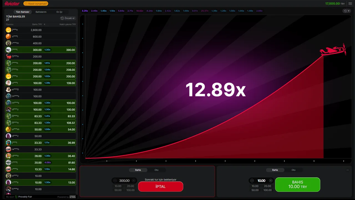Expand round history dropdown
Viewport: 355px width, 200px height.
pyautogui.click(x=347, y=11)
